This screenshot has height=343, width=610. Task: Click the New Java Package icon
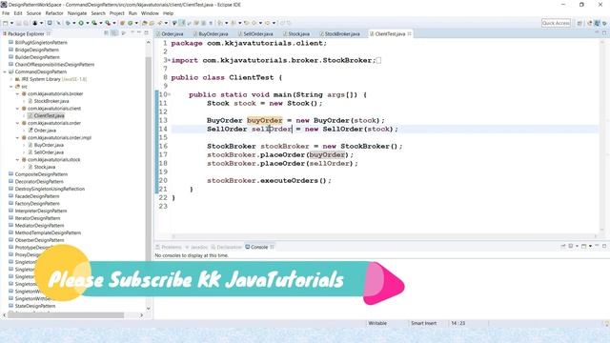(123, 23)
